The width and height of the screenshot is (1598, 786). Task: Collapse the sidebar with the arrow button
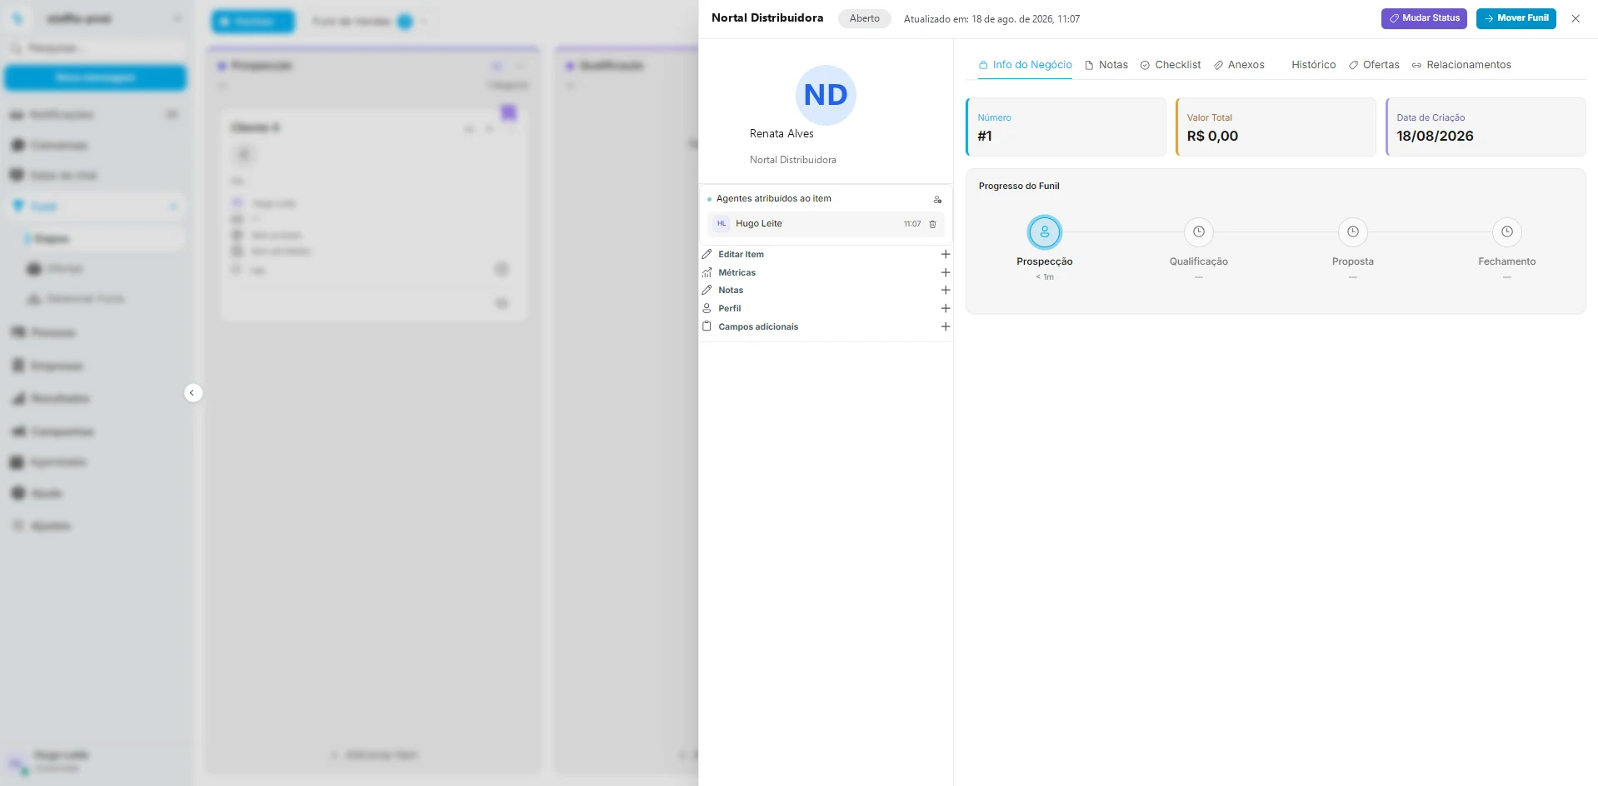pos(192,393)
